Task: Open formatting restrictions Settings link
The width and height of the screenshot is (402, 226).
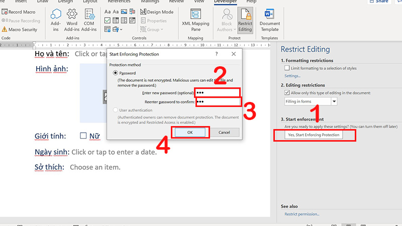Action: 292,76
